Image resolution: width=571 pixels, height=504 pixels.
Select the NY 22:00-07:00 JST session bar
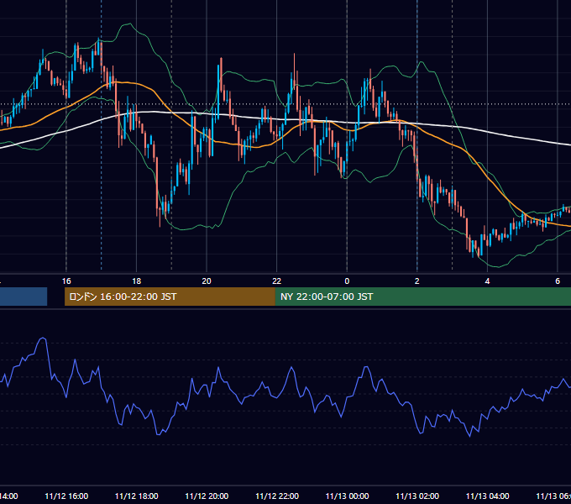point(422,297)
